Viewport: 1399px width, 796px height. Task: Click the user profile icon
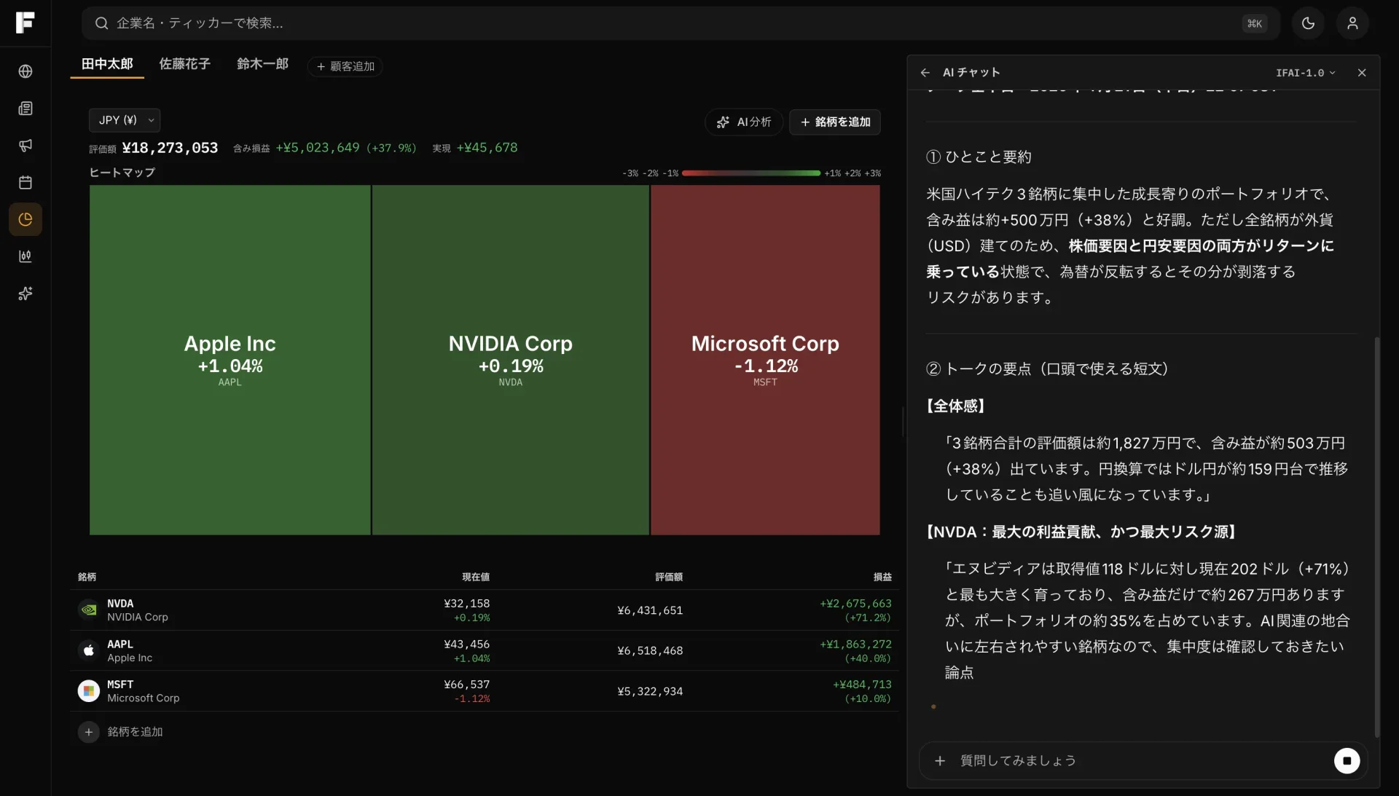(x=1352, y=23)
